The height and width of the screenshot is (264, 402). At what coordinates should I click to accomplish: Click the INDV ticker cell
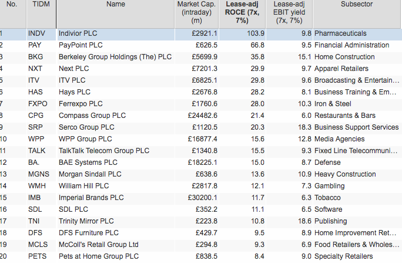pyautogui.click(x=36, y=33)
